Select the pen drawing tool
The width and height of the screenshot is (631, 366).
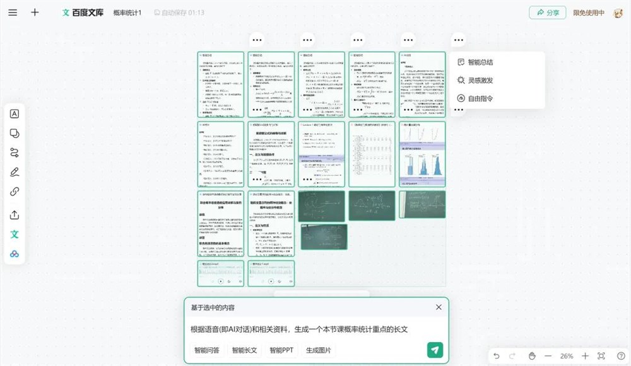click(x=14, y=171)
